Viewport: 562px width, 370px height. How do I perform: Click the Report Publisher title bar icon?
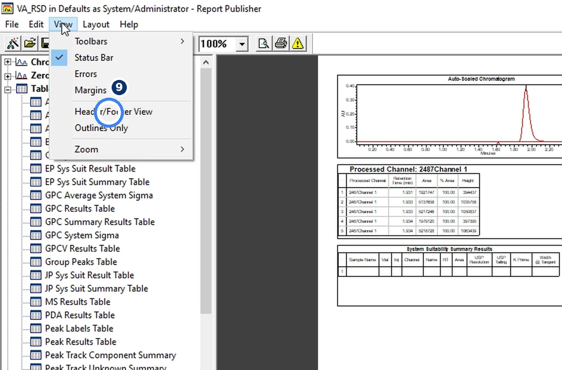pyautogui.click(x=7, y=8)
